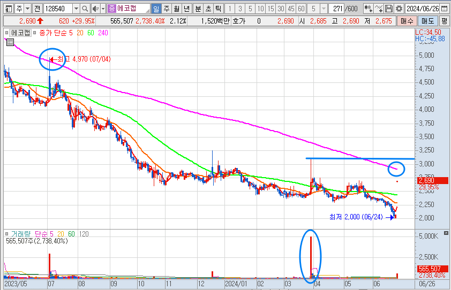Switch to 틱 tick chart
This screenshot has width=451, height=290.
pos(219,9)
